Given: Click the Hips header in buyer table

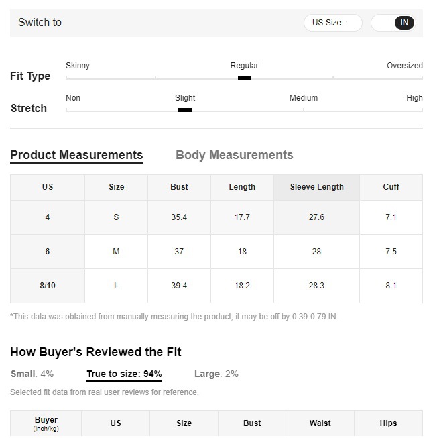Looking at the screenshot, I should [388, 423].
